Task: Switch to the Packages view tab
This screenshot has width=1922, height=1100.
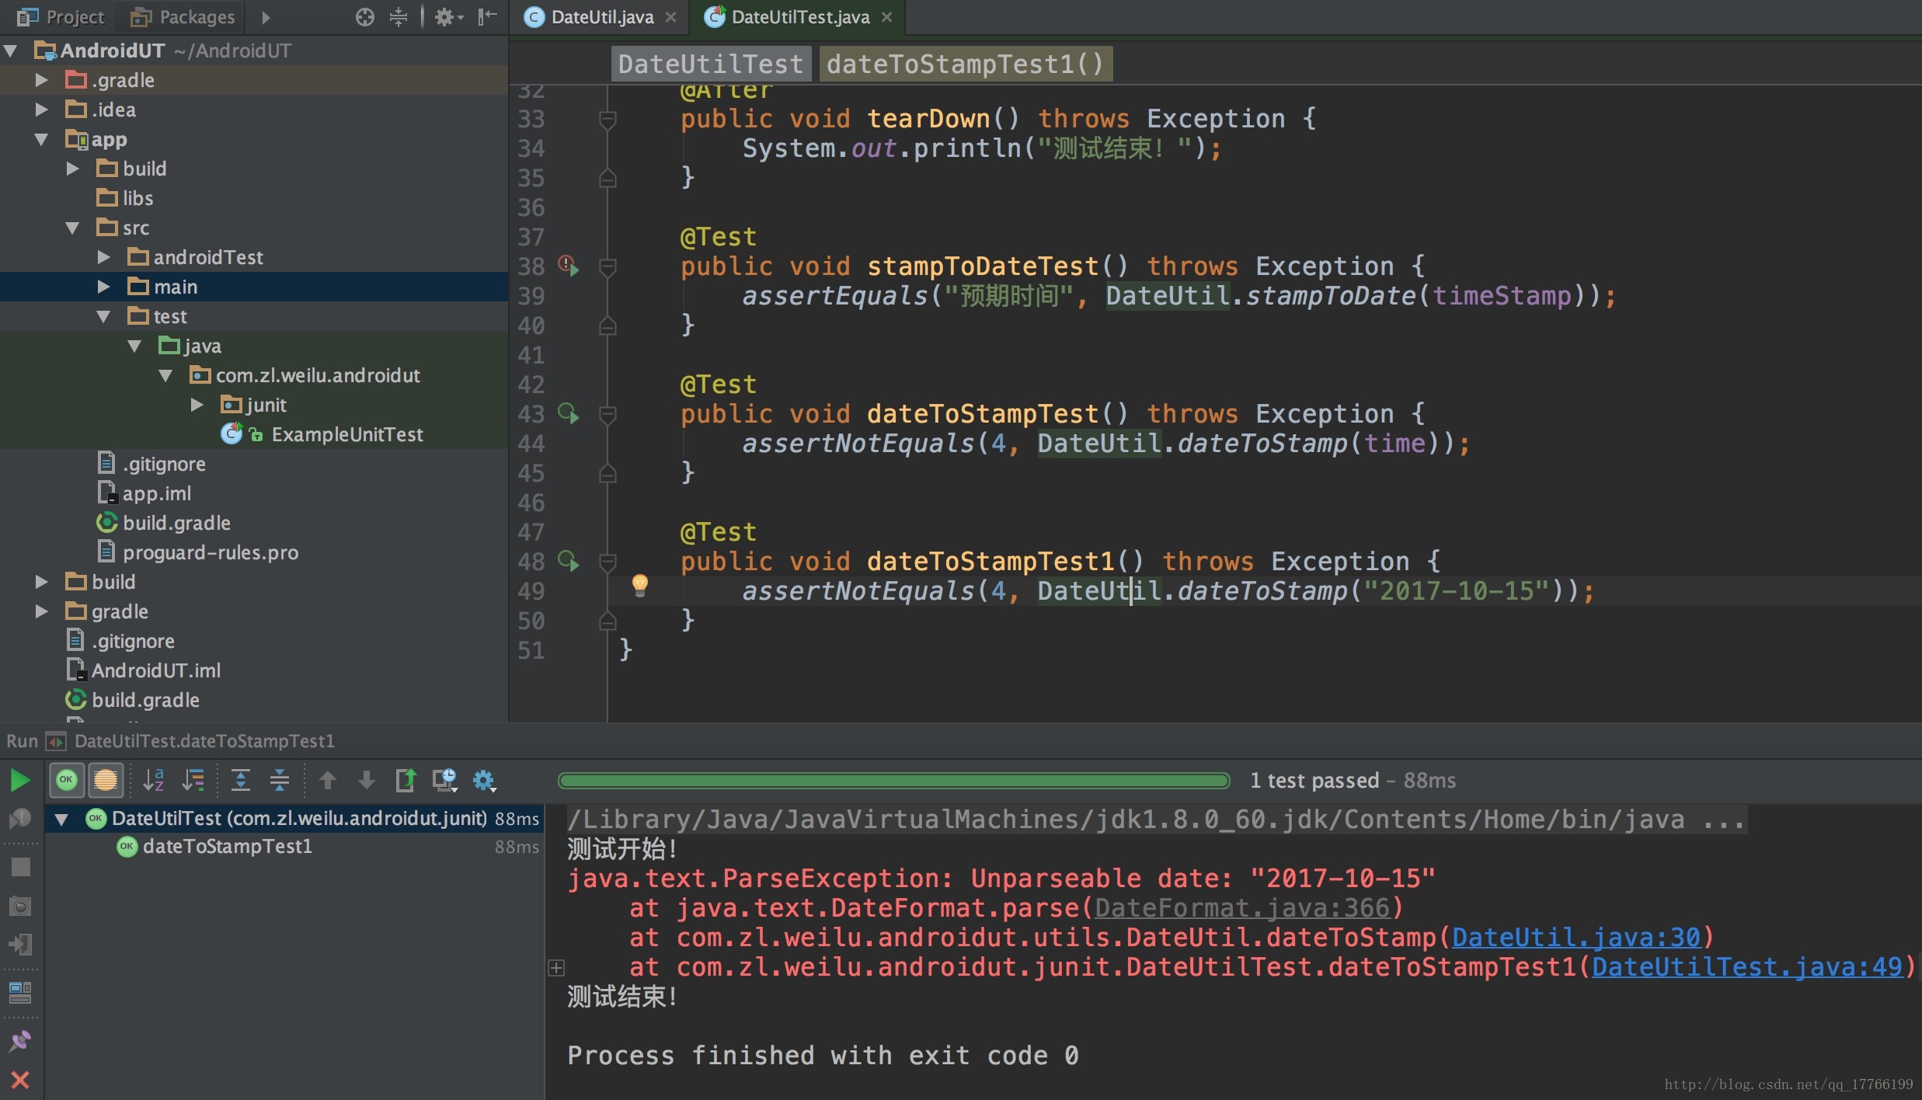Action: tap(183, 17)
